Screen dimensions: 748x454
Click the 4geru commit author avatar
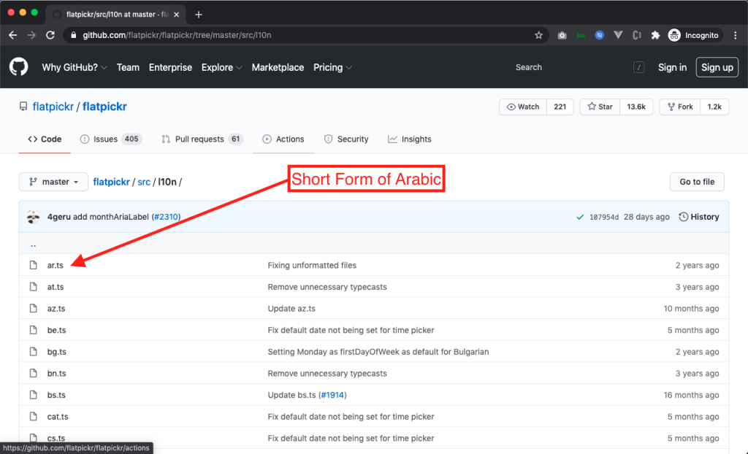(34, 217)
